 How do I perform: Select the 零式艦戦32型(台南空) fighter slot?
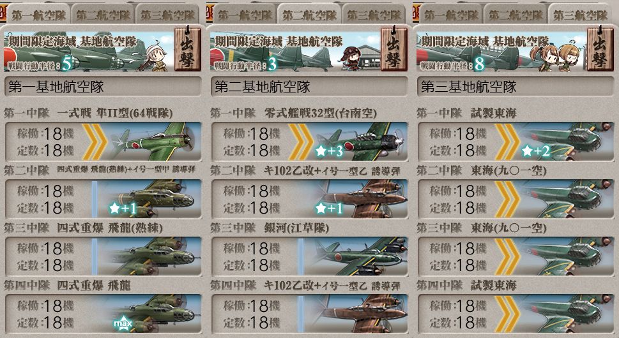click(309, 142)
